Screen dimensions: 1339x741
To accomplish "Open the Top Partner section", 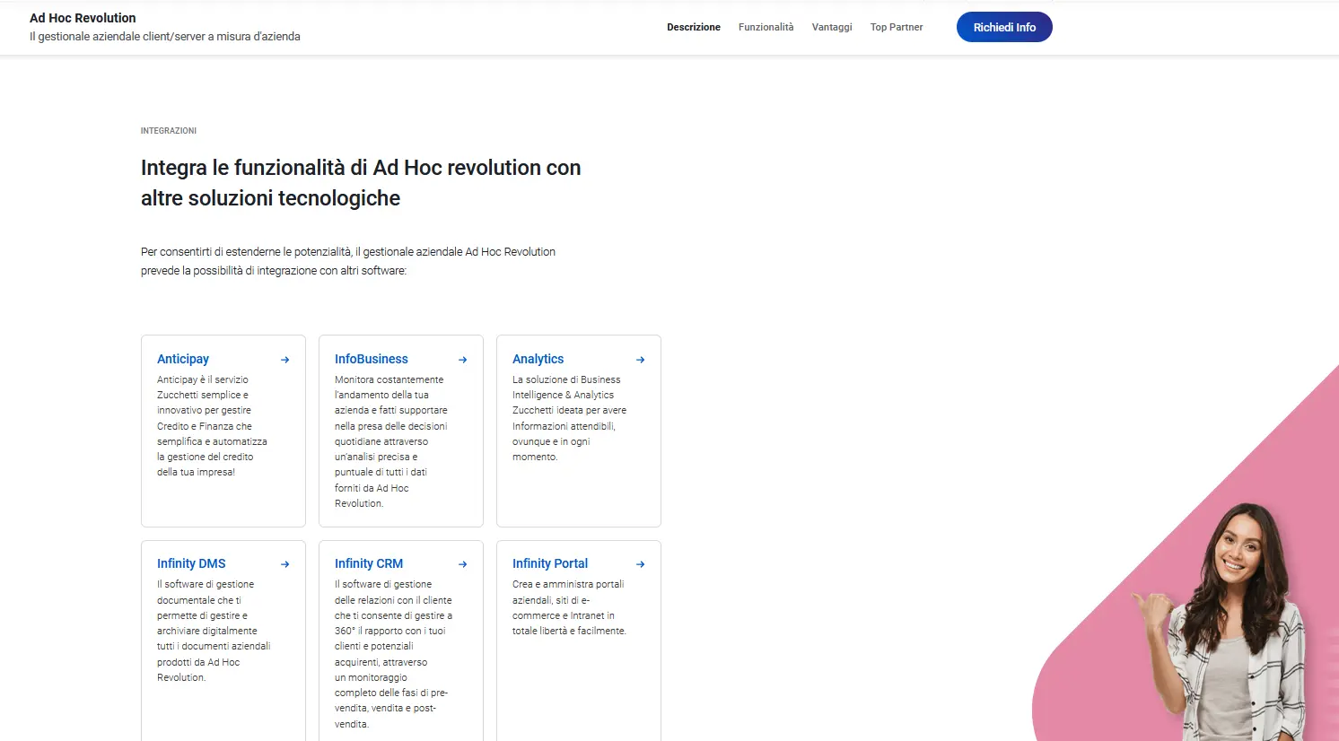I will (x=897, y=27).
